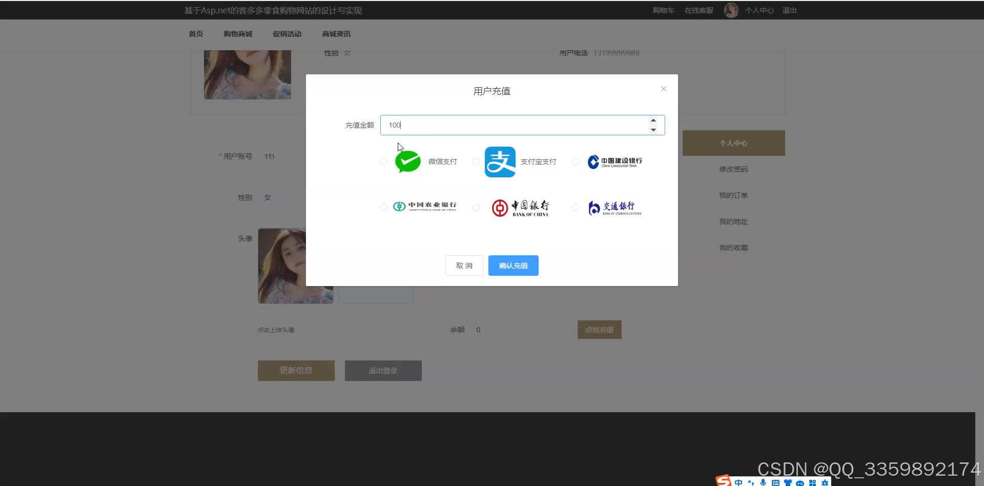Click the 微信支付 label text
Image resolution: width=984 pixels, height=486 pixels.
[442, 161]
